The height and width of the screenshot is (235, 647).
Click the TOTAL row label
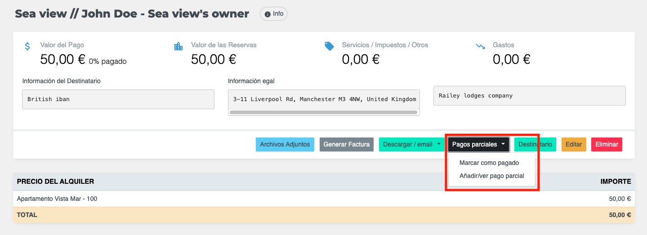(x=27, y=215)
